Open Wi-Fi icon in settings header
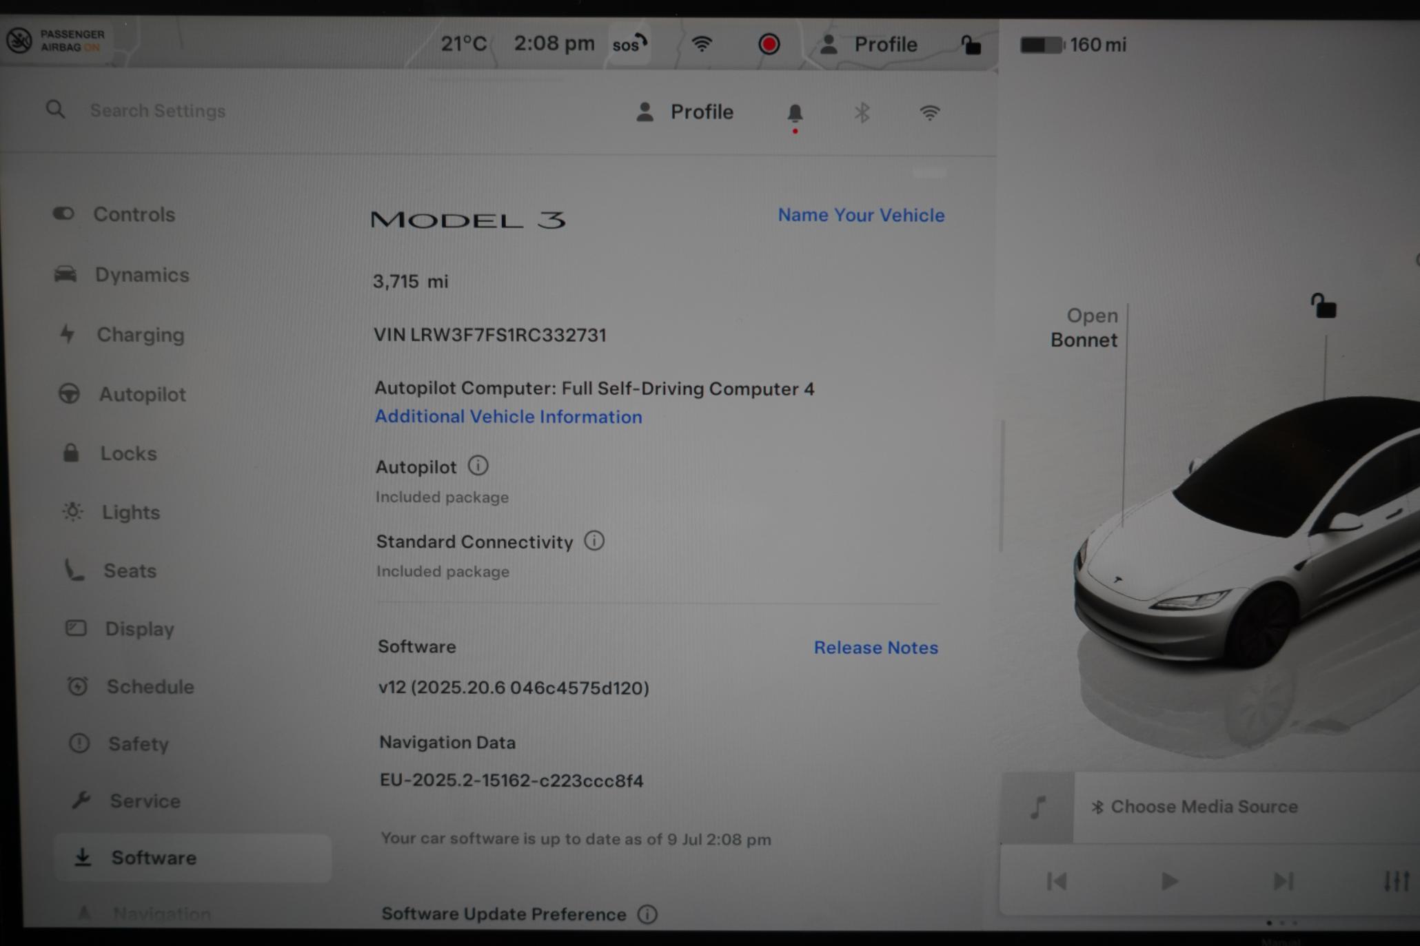The width and height of the screenshot is (1420, 946). [x=930, y=113]
